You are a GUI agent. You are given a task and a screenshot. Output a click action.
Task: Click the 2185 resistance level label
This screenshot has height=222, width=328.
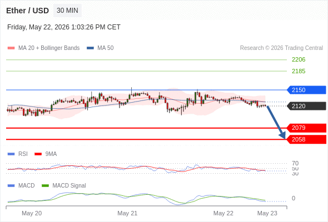pos(299,71)
